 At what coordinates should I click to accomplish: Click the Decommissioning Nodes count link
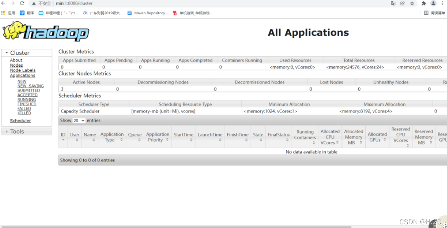117,89
